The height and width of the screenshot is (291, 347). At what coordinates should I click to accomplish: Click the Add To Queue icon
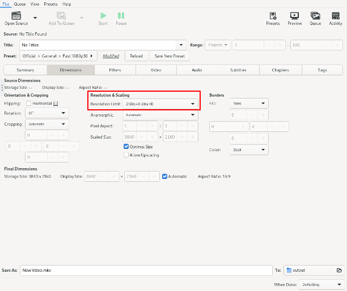[x=61, y=15]
